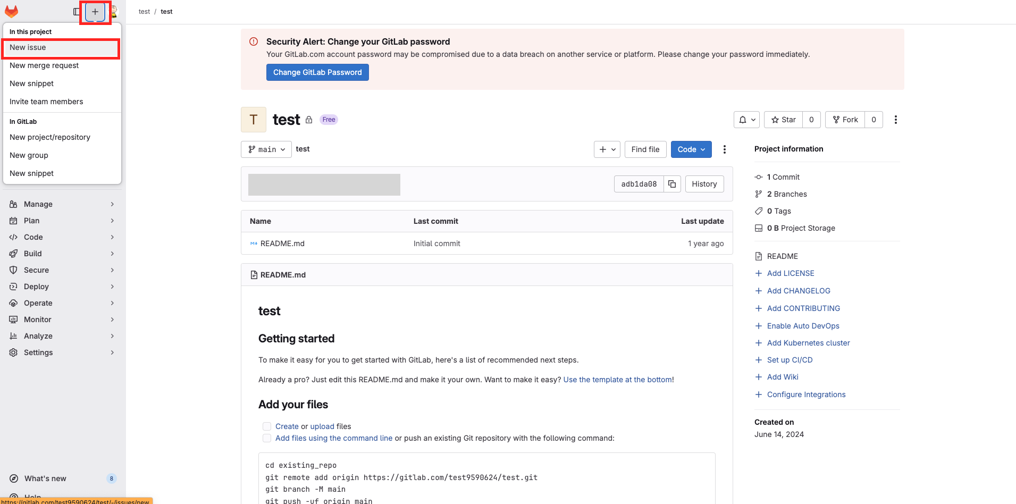
Task: Star the test project
Action: click(x=784, y=120)
